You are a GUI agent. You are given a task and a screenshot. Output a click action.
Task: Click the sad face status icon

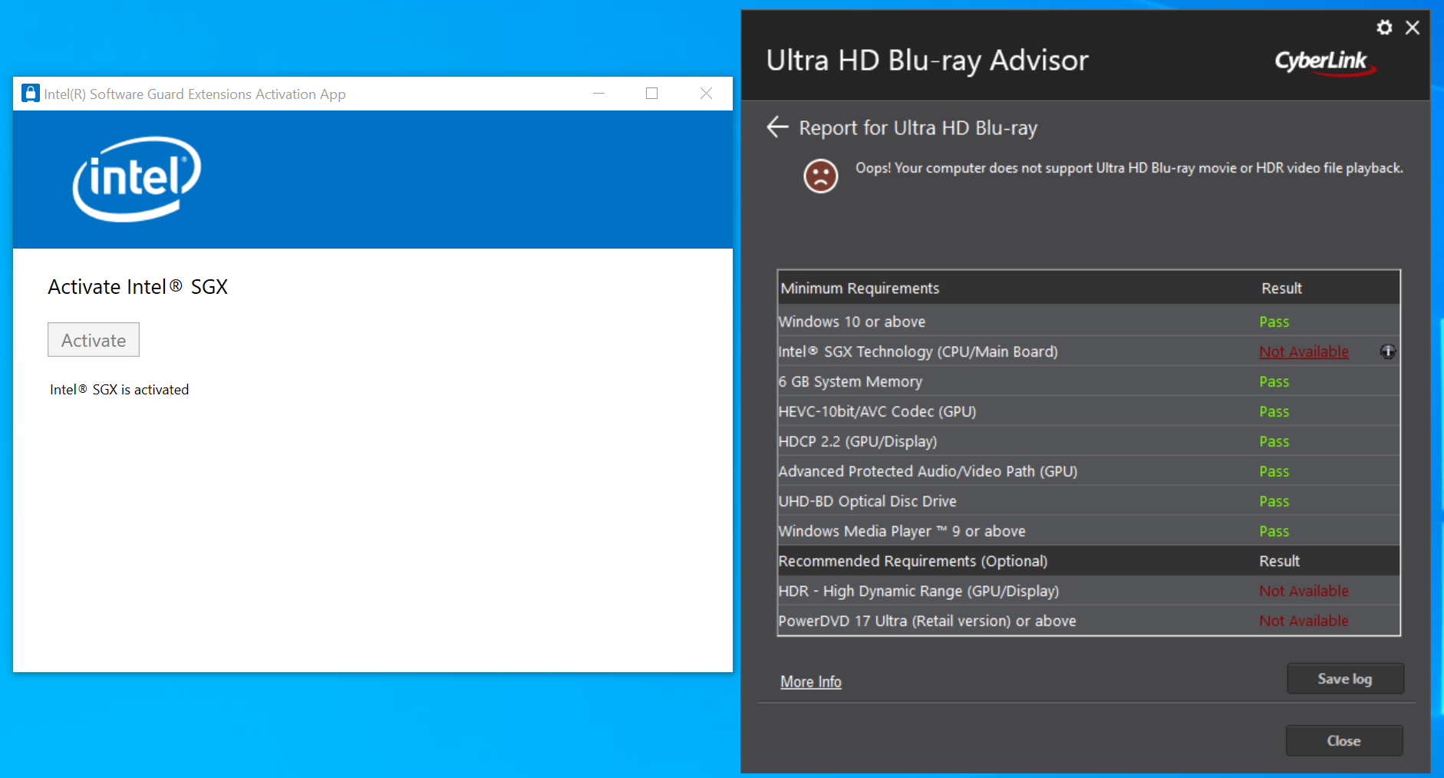(820, 176)
